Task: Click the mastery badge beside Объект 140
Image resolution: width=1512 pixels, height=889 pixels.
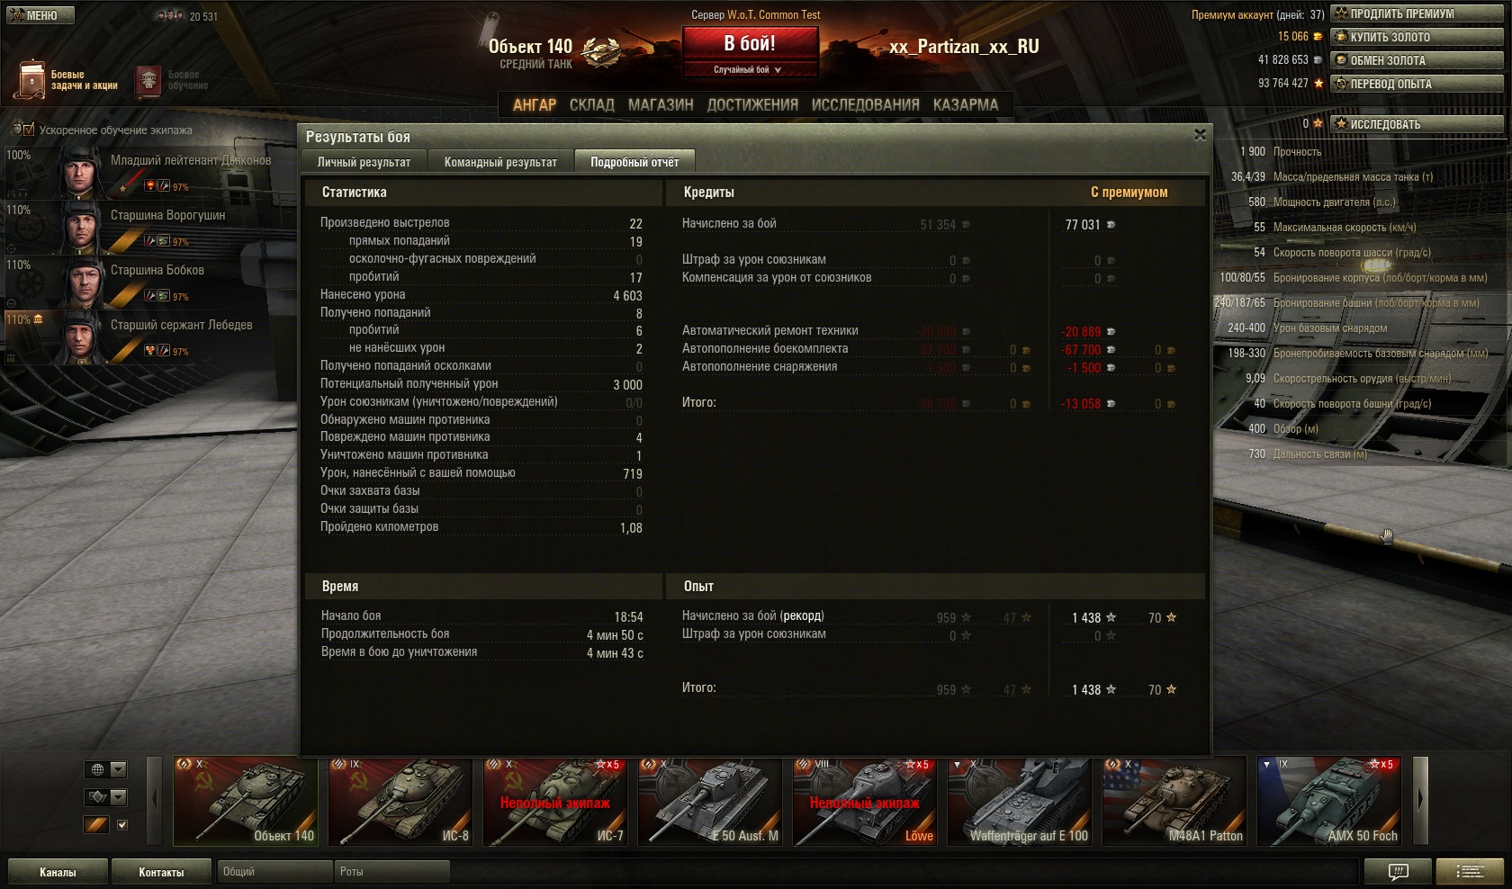Action: [x=601, y=52]
